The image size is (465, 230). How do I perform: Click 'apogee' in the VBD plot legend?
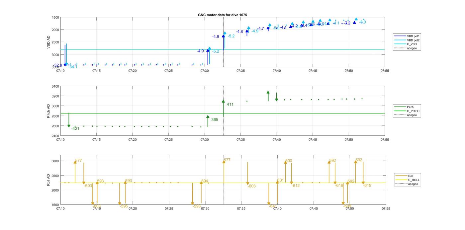(x=405, y=48)
